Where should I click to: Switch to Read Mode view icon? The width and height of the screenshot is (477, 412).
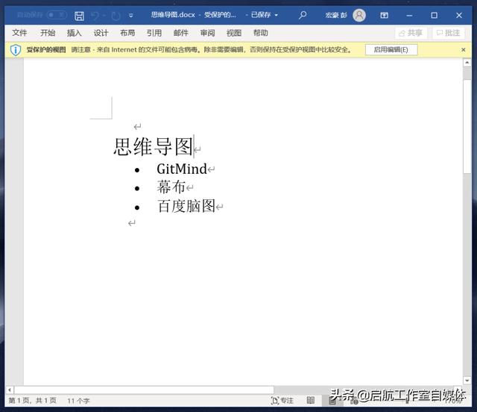(311, 400)
